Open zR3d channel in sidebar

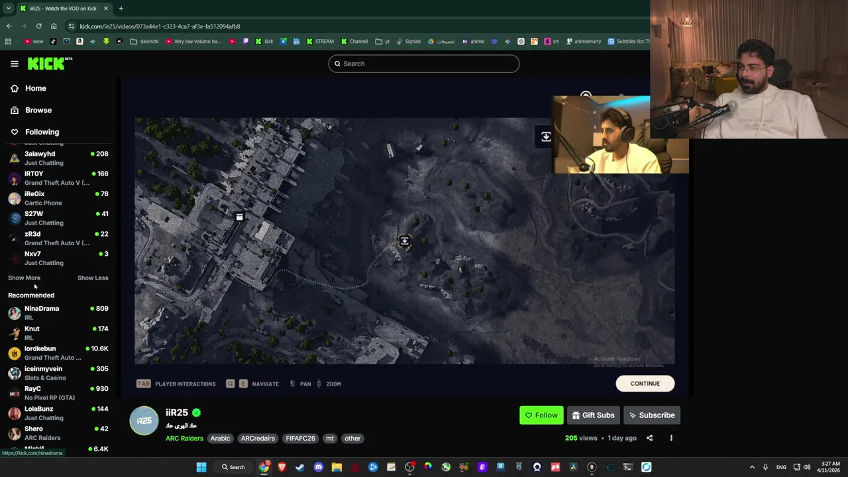58,238
